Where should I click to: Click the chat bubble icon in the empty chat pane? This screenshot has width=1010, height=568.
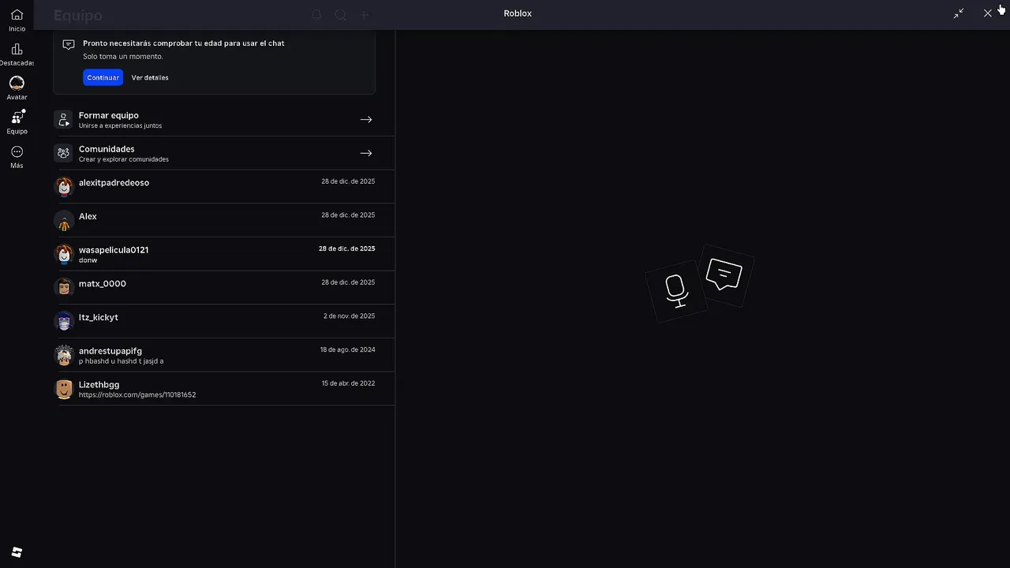click(724, 275)
